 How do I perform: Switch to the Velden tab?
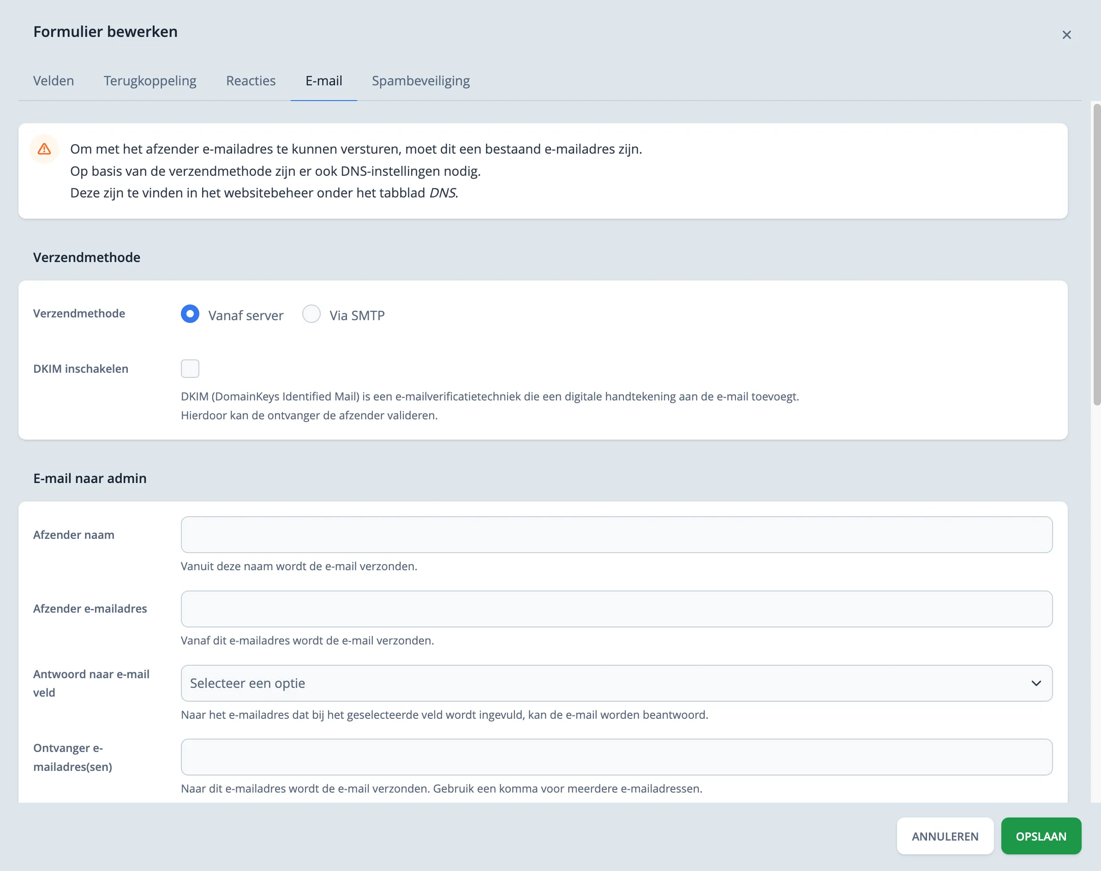[54, 81]
